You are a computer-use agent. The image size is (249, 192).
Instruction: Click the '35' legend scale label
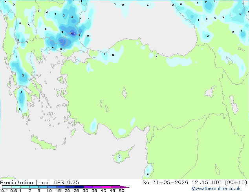94,190
